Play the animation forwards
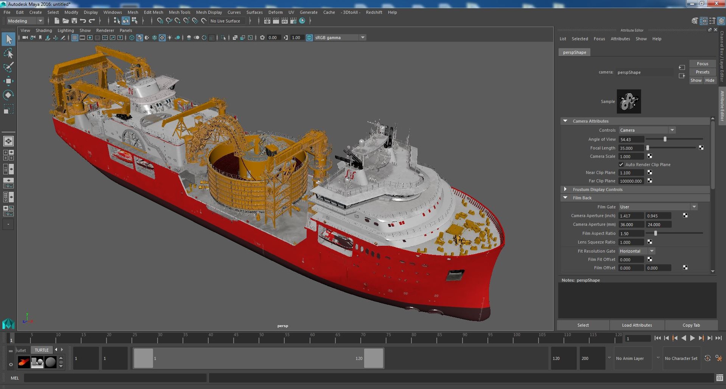 click(692, 338)
